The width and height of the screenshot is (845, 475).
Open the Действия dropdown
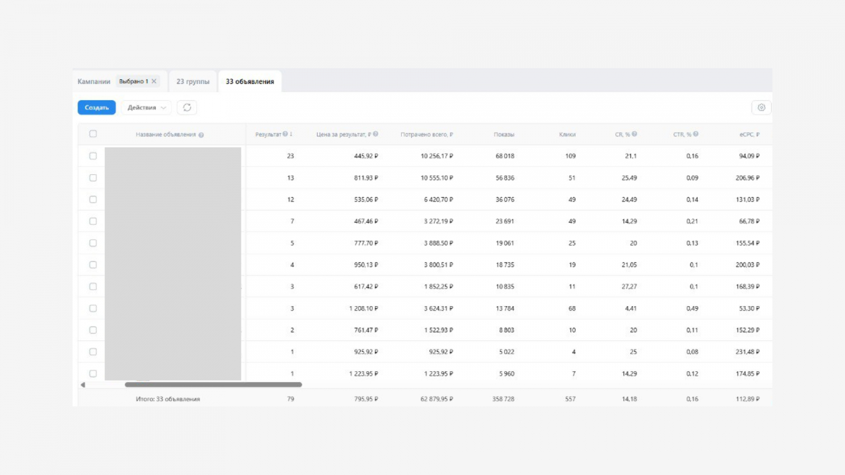(x=146, y=108)
